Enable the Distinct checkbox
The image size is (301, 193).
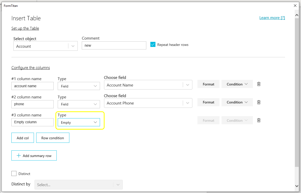point(14,174)
